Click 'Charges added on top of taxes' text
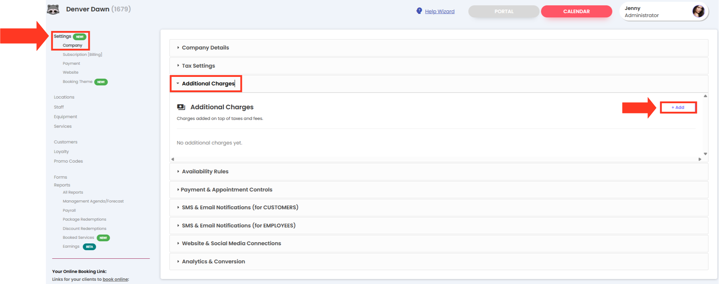Screen dimensions: 719x284 pos(220,119)
